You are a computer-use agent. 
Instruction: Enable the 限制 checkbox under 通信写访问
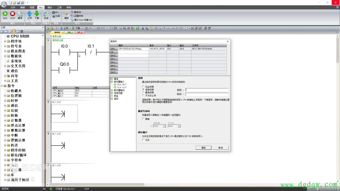coord(143,119)
